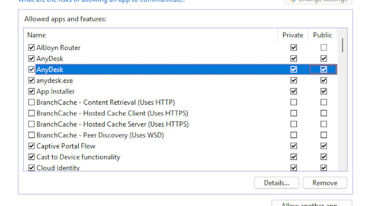This screenshot has height=206, width=372.
Task: Select the App Installer row text
Action: 55,91
